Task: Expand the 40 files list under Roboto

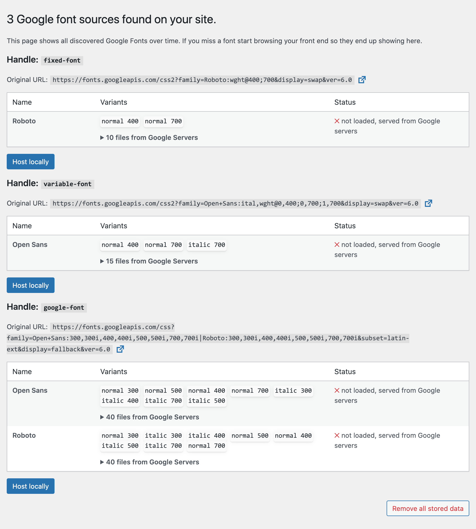Action: [x=150, y=462]
